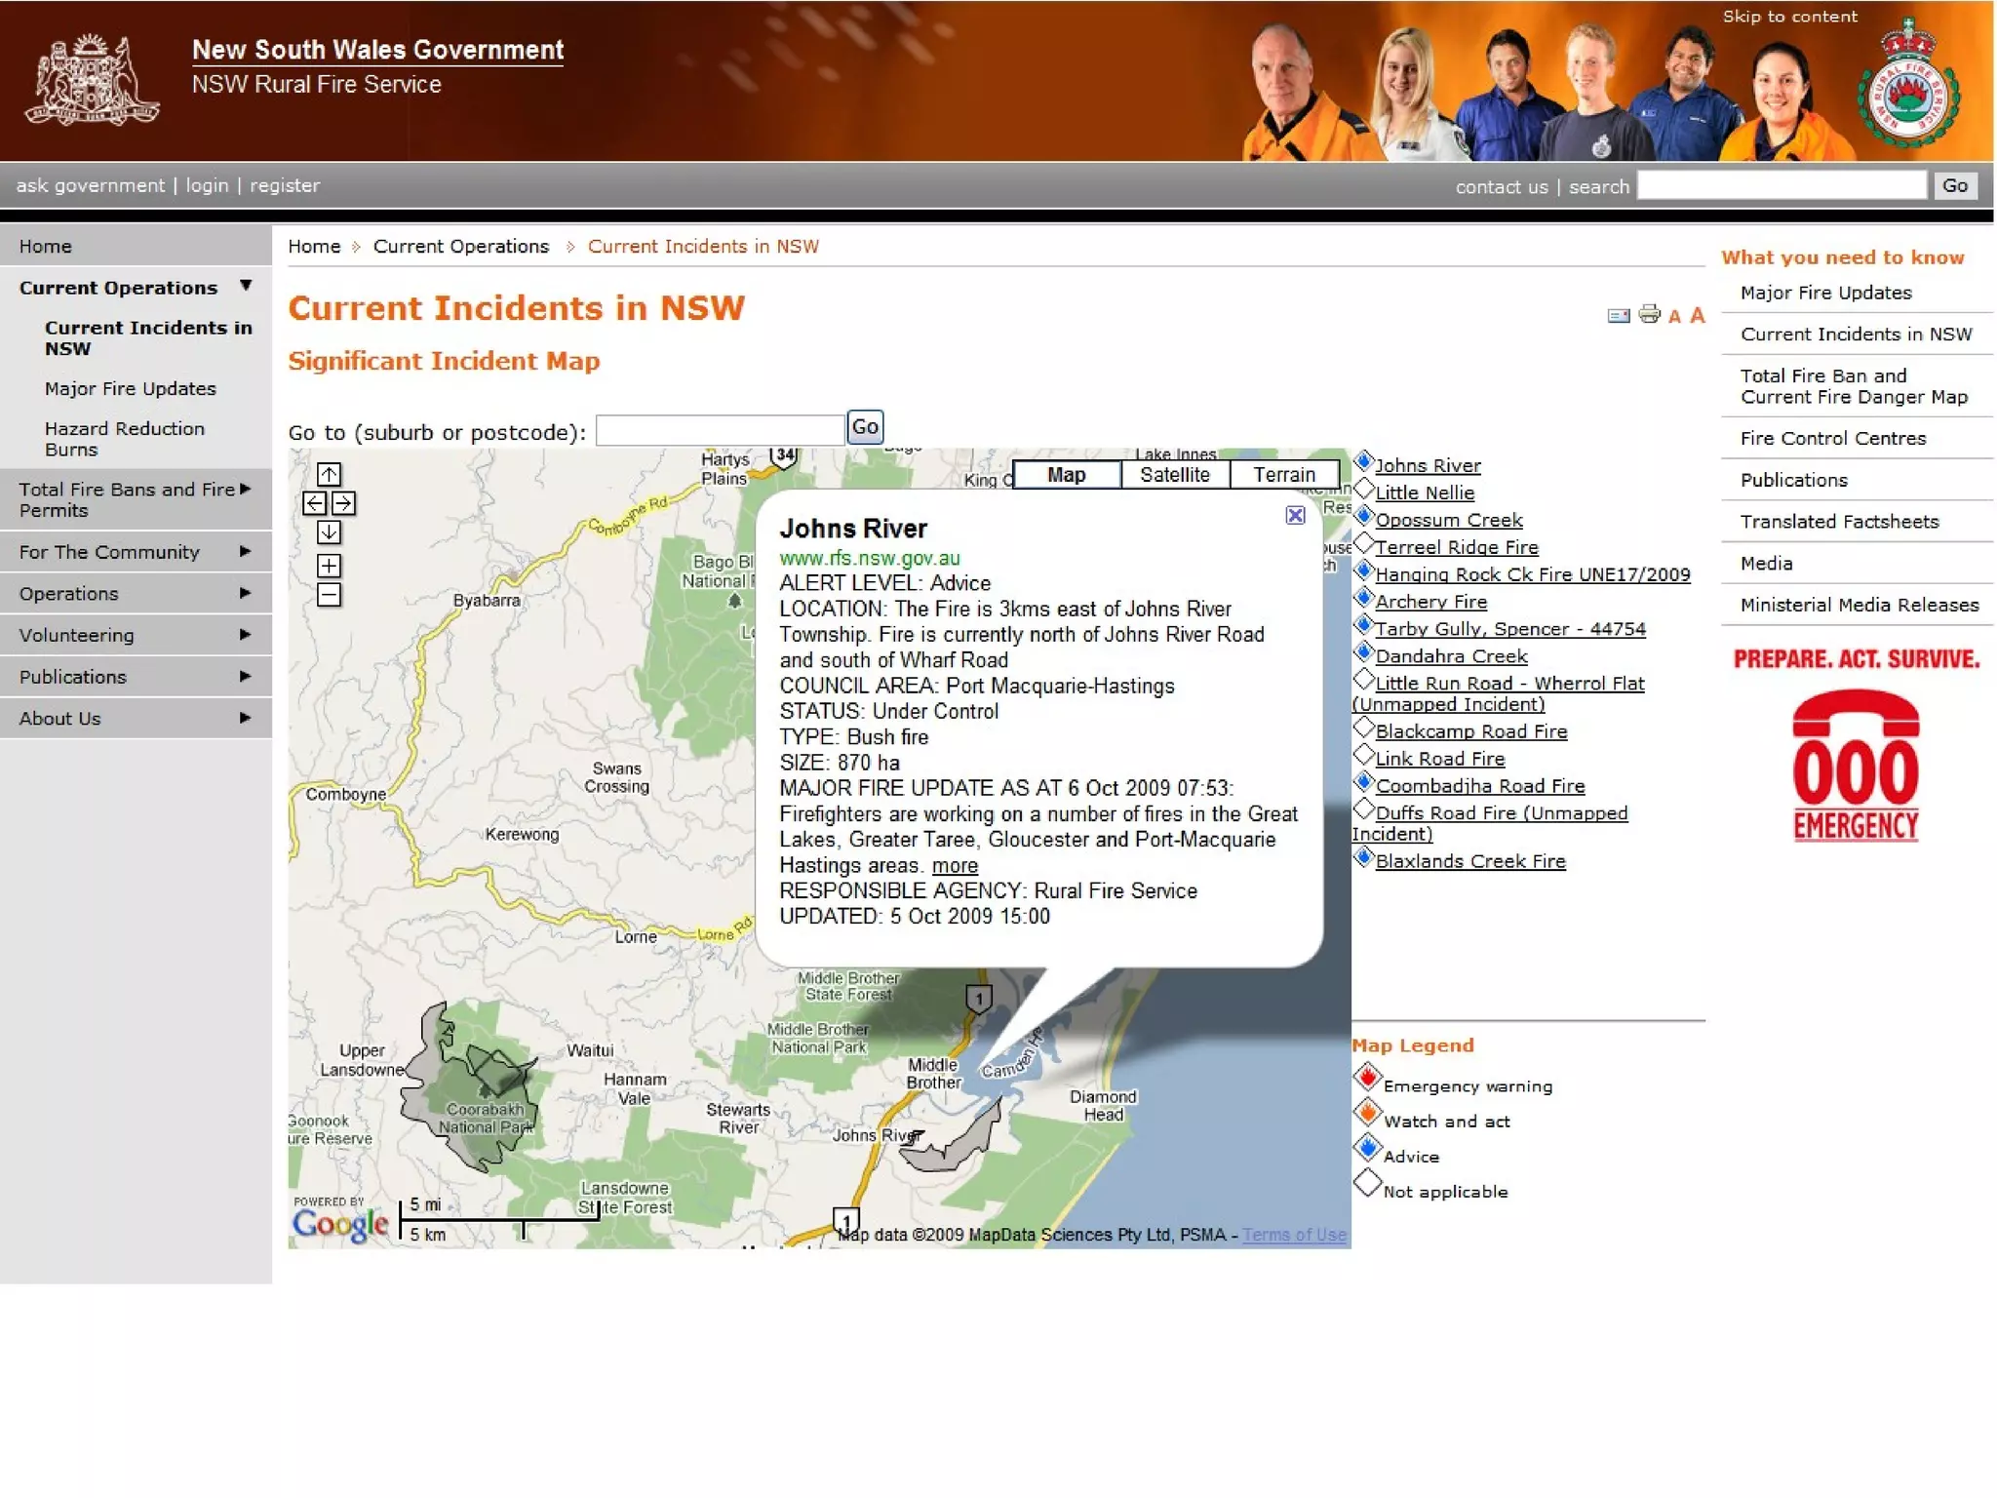The image size is (1997, 1498).
Task: Expand the Current Operations menu arrow
Action: point(246,286)
